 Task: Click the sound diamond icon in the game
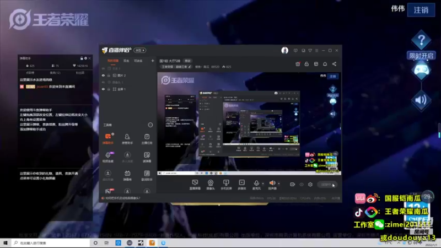coord(421,100)
